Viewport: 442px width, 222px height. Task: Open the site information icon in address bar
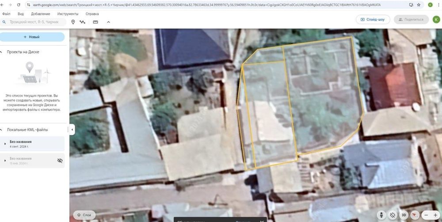coord(28,5)
